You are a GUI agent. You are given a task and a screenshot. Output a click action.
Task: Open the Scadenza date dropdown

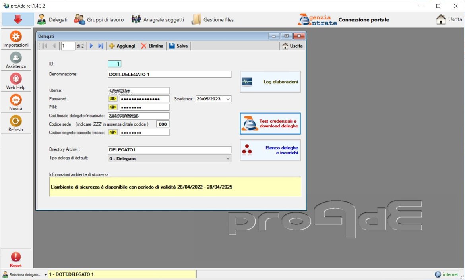[x=228, y=99]
